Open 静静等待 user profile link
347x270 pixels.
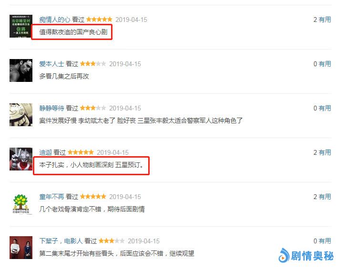point(51,108)
